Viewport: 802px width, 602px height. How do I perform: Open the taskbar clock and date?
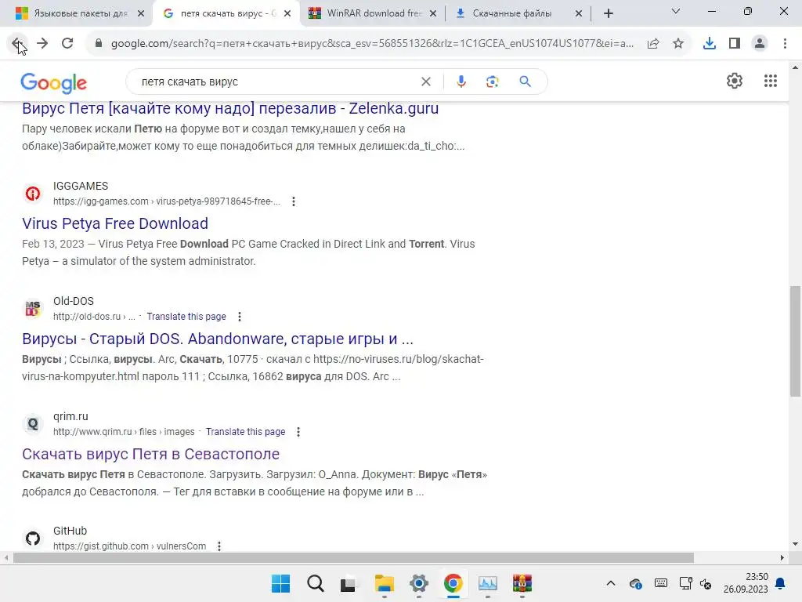point(746,583)
